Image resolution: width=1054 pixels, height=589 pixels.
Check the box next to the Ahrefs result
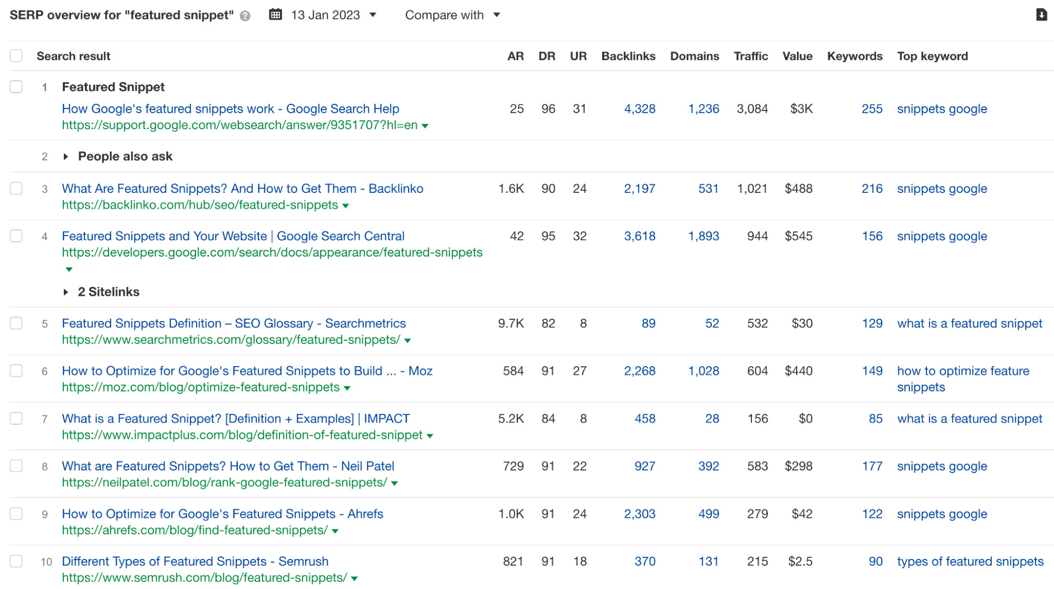[16, 513]
